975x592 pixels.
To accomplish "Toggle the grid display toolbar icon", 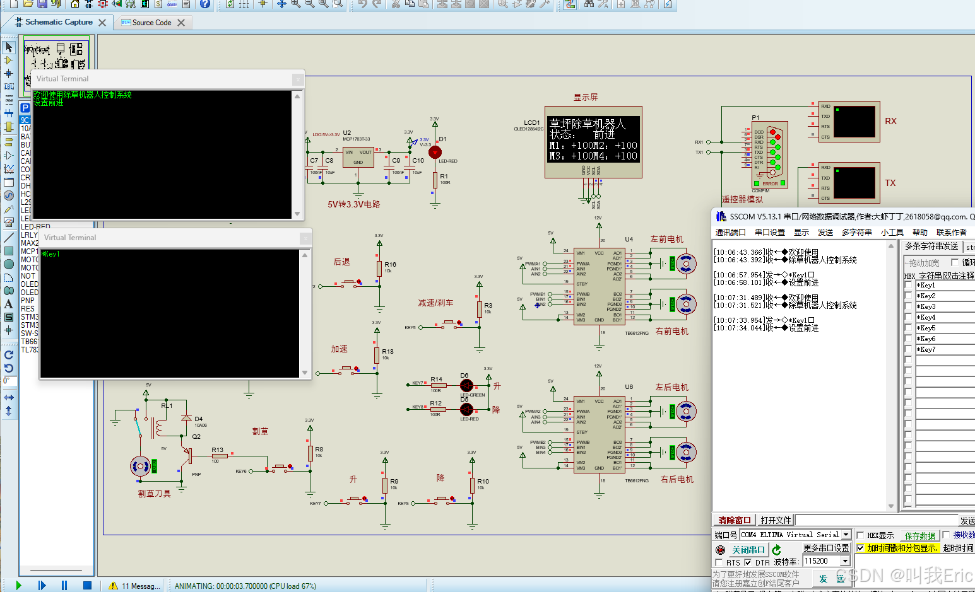I will (x=244, y=4).
